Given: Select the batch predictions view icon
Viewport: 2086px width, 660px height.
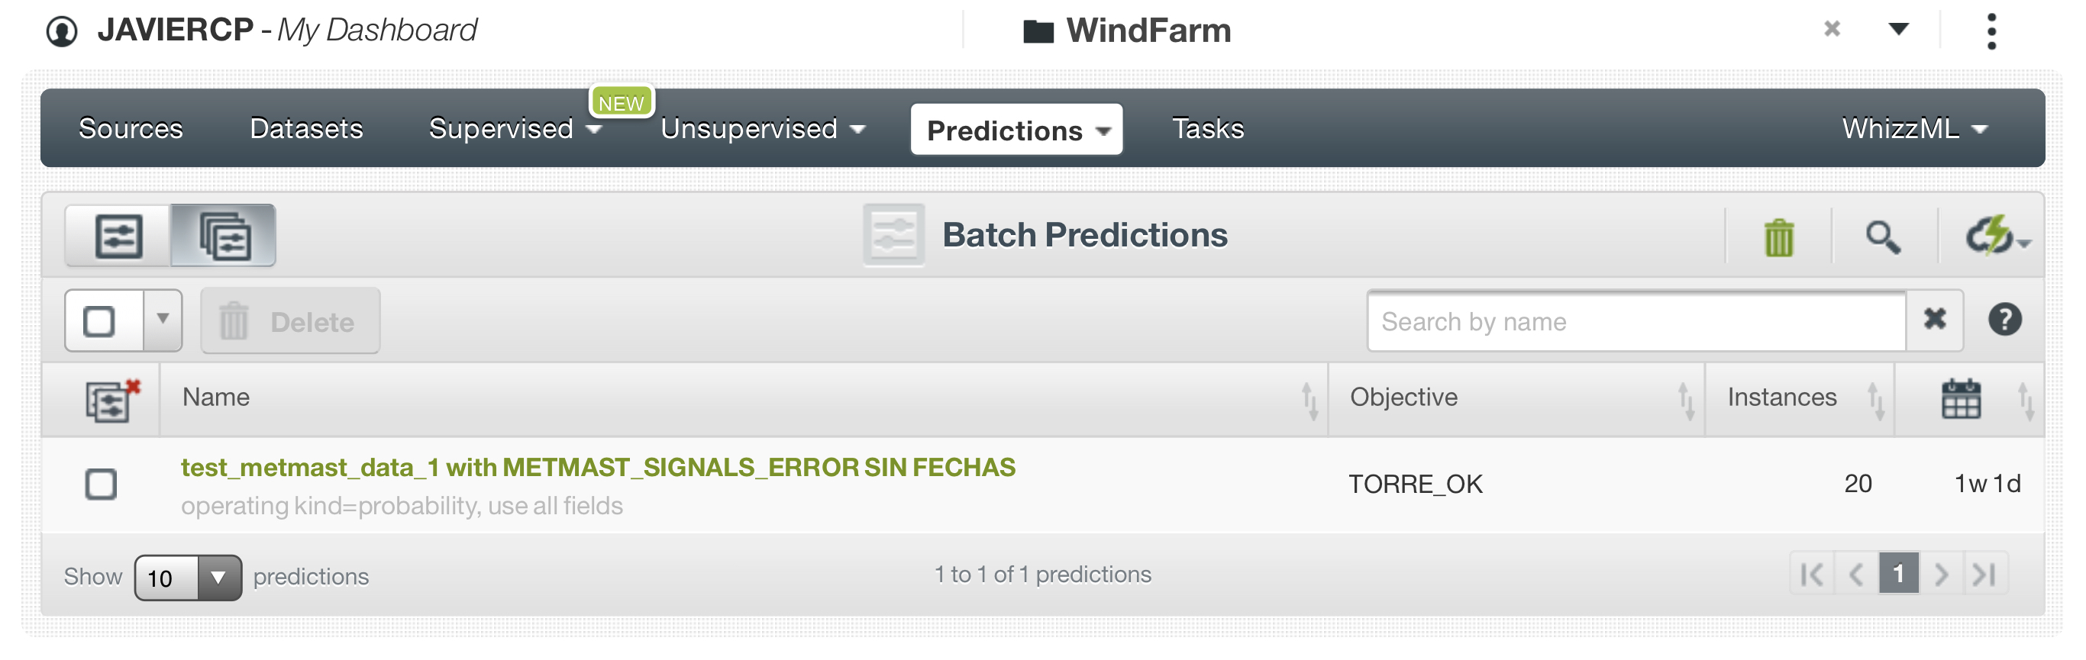Looking at the screenshot, I should tap(224, 237).
